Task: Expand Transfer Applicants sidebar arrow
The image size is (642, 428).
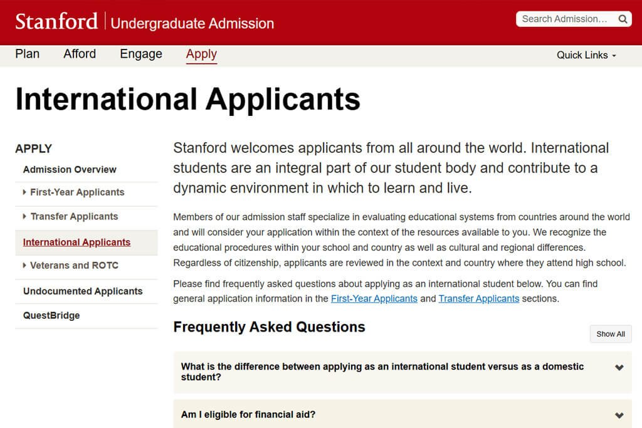Action: point(24,216)
